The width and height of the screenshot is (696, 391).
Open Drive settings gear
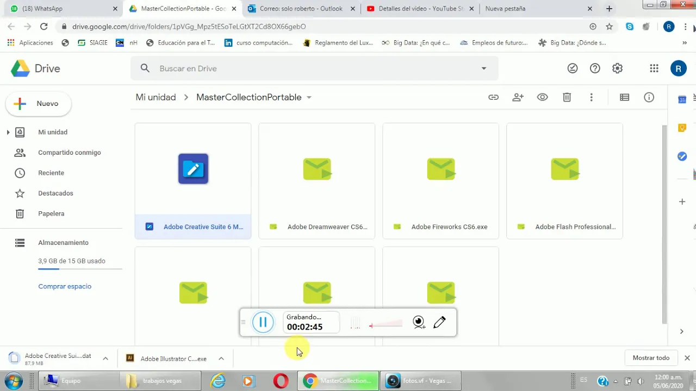(617, 68)
